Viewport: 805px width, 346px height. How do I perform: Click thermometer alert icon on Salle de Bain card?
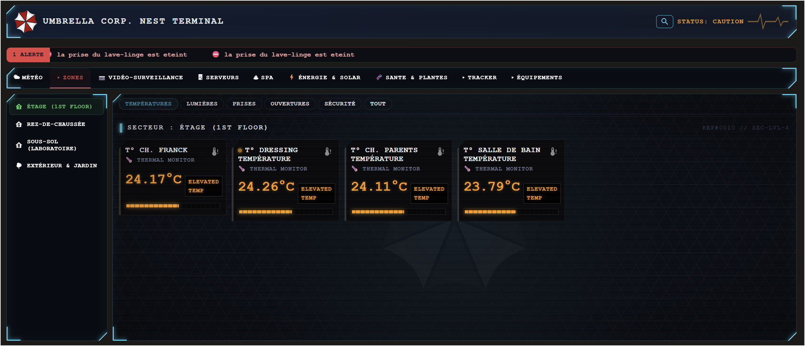pos(554,152)
